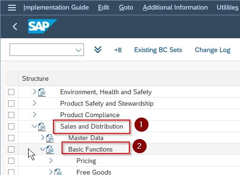Collapse Basic Functions node

pyautogui.click(x=42, y=149)
